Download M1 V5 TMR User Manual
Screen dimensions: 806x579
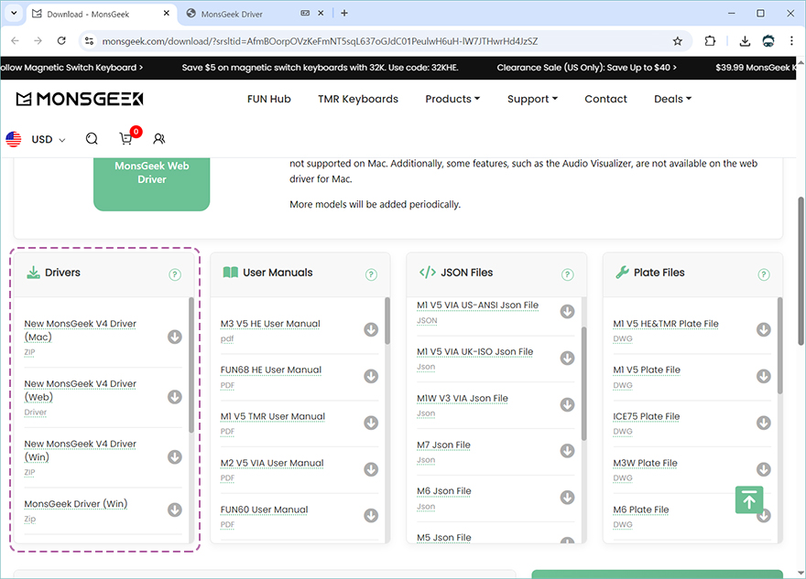[371, 423]
